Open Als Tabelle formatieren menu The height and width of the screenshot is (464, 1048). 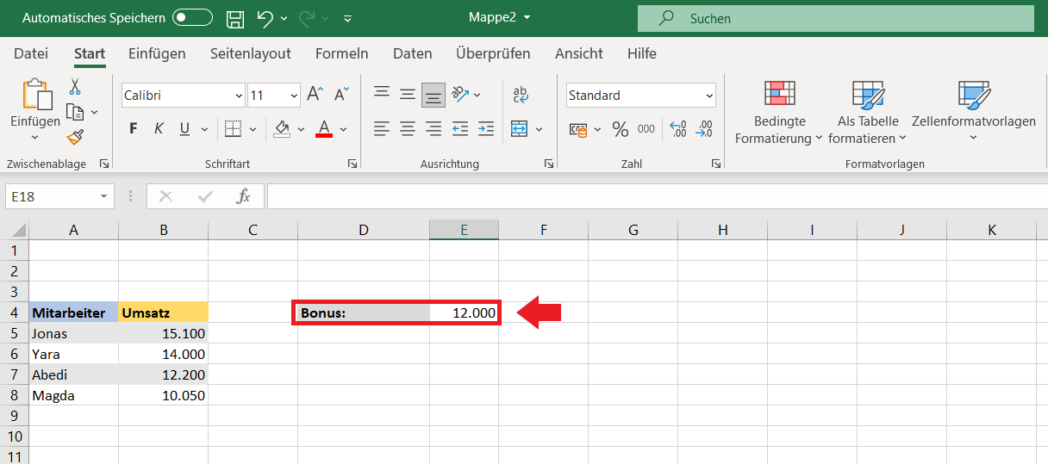(x=868, y=113)
